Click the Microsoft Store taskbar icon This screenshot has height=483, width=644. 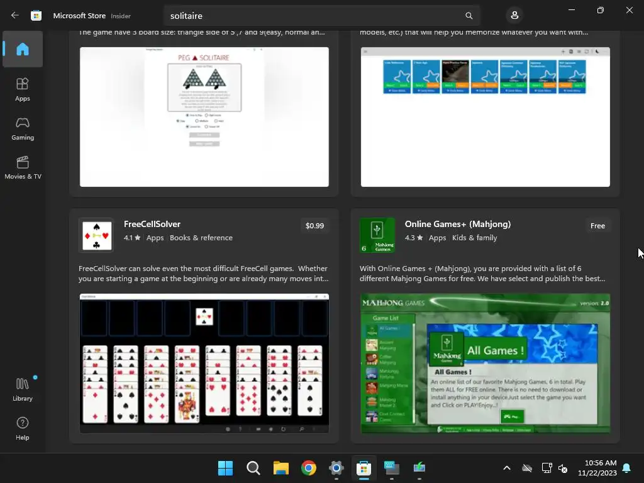pyautogui.click(x=364, y=468)
